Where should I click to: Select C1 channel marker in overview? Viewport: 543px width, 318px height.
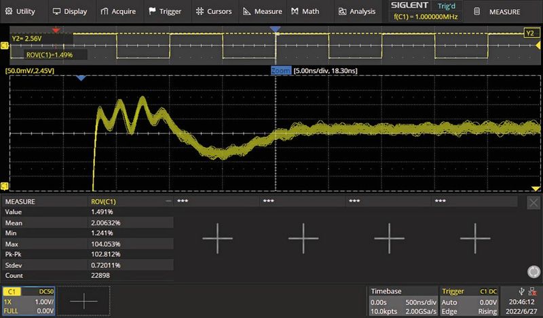(x=5, y=45)
